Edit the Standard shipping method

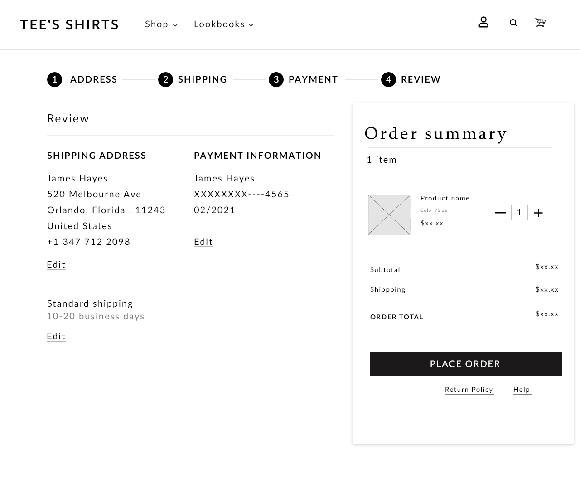[56, 337]
